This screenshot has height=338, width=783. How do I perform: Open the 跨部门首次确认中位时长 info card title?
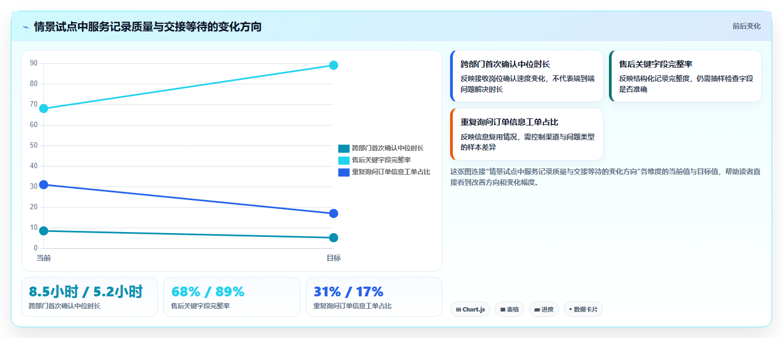click(505, 64)
